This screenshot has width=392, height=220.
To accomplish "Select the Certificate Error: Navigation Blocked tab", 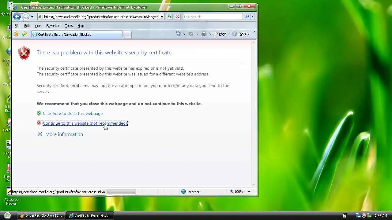I will [x=77, y=35].
